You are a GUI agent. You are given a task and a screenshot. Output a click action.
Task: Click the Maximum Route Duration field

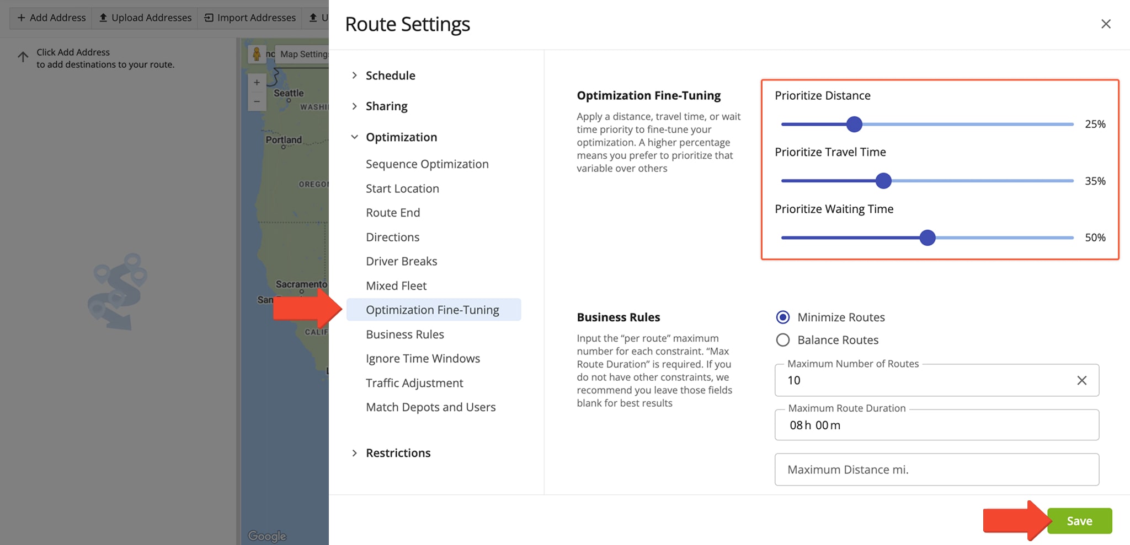coord(937,425)
